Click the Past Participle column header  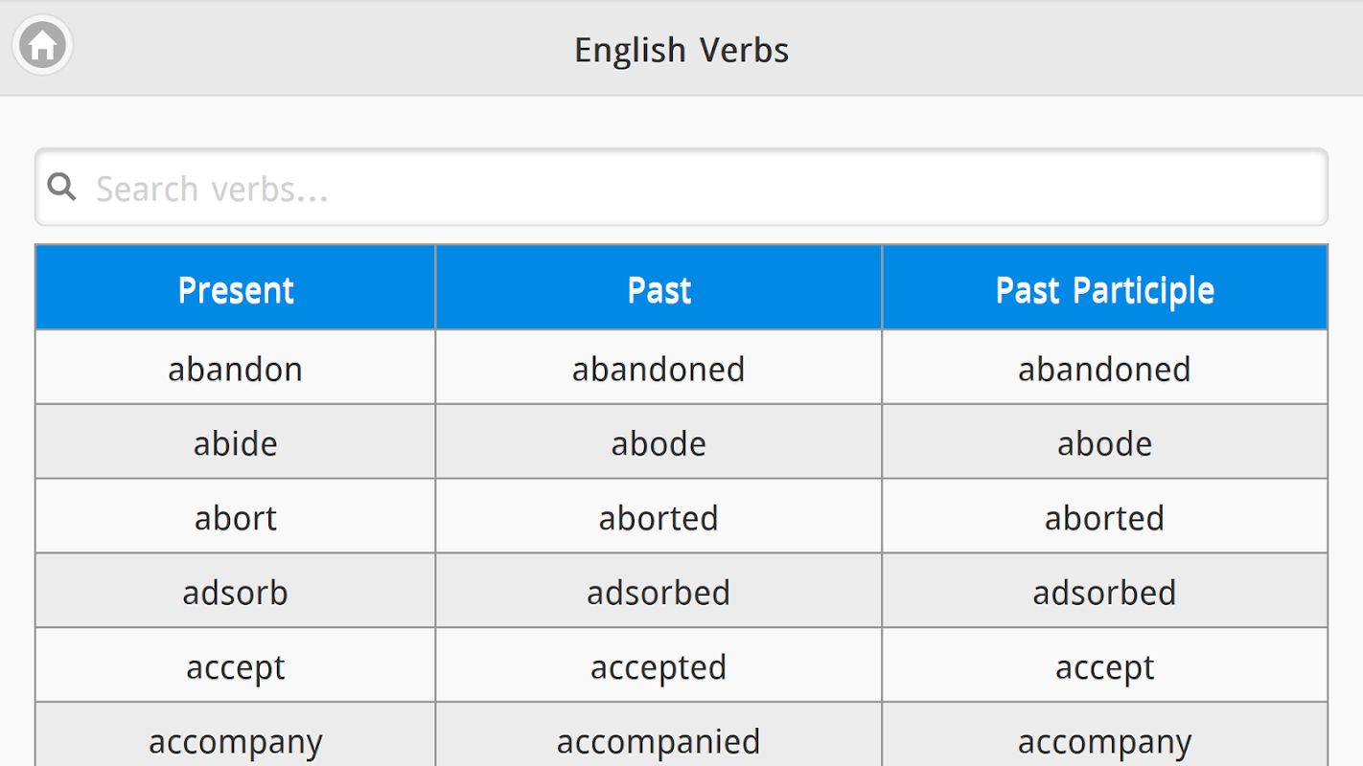click(x=1104, y=289)
